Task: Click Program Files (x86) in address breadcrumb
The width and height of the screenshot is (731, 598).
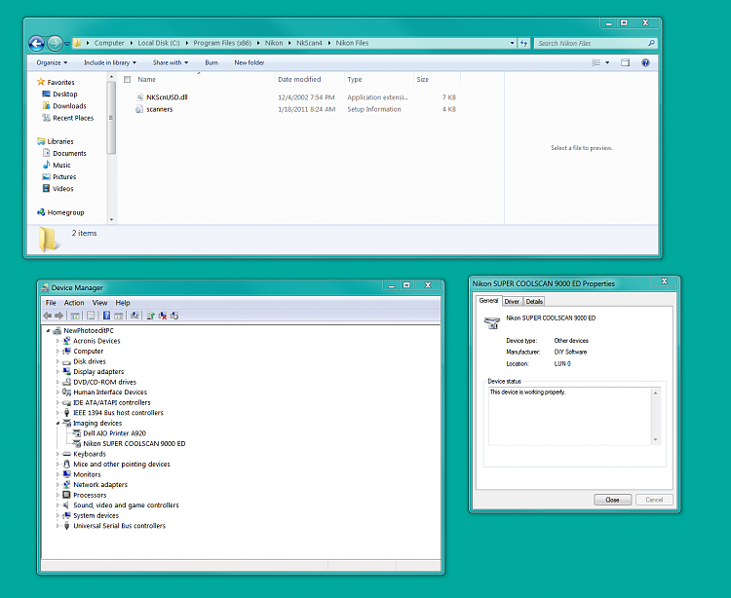Action: click(222, 43)
